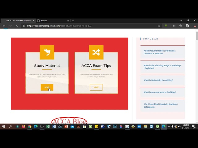Image resolution: width=198 pixels, height=148 pixels.
Task: Open Edge settings and more menu
Action: click(x=194, y=26)
